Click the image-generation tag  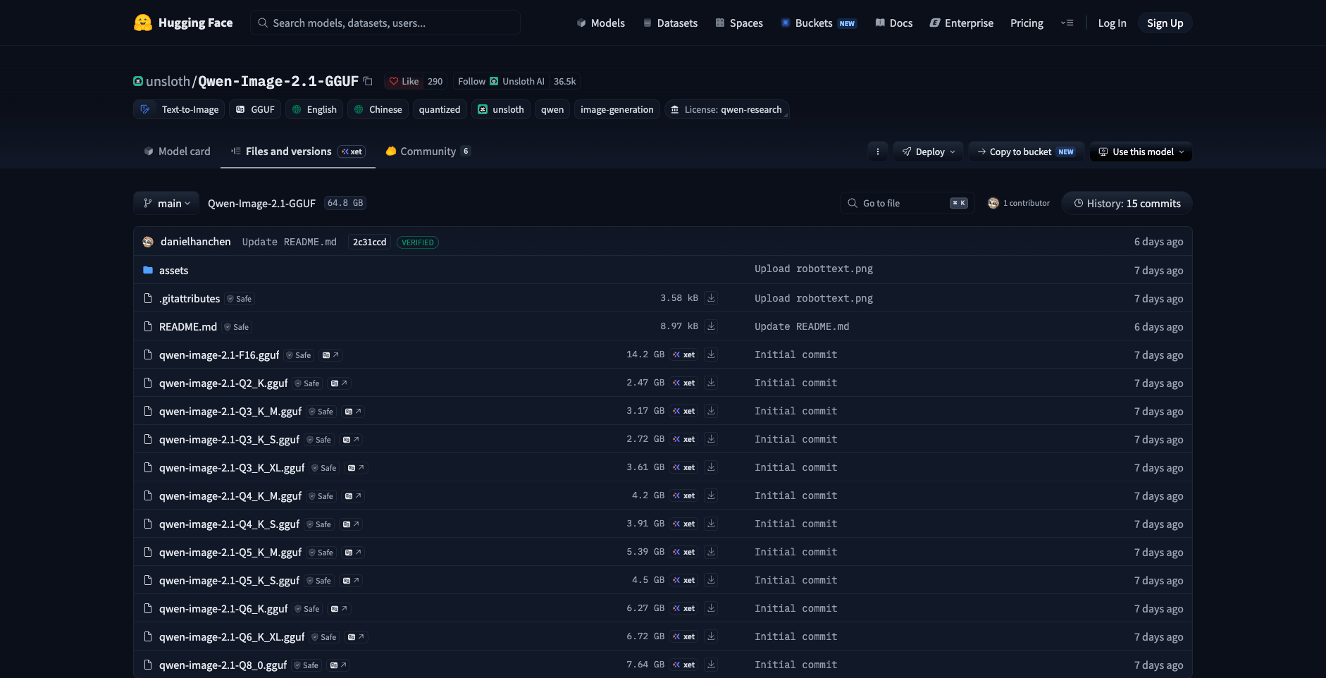tap(617, 109)
